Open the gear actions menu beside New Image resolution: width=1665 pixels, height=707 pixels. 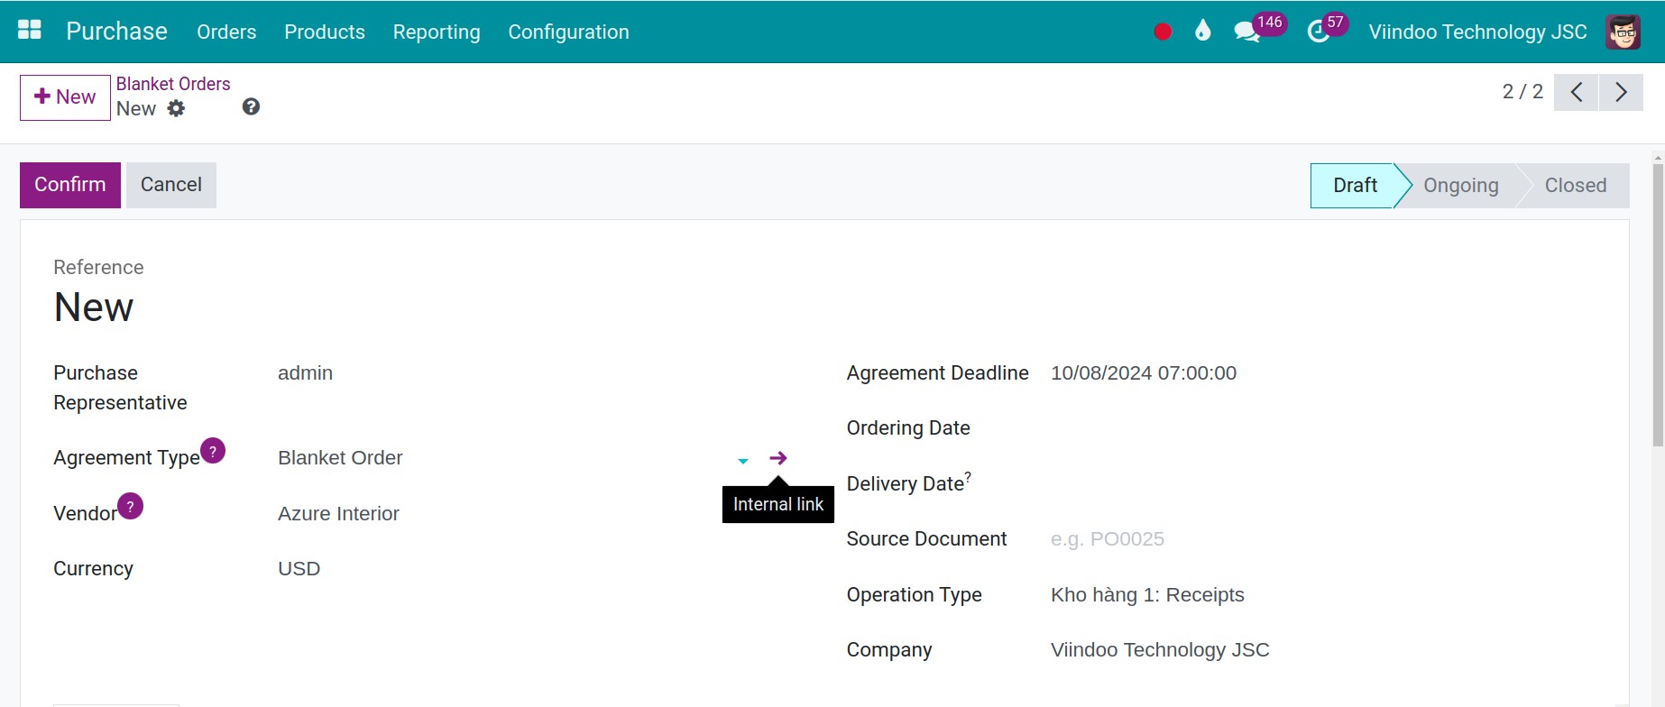pos(176,108)
